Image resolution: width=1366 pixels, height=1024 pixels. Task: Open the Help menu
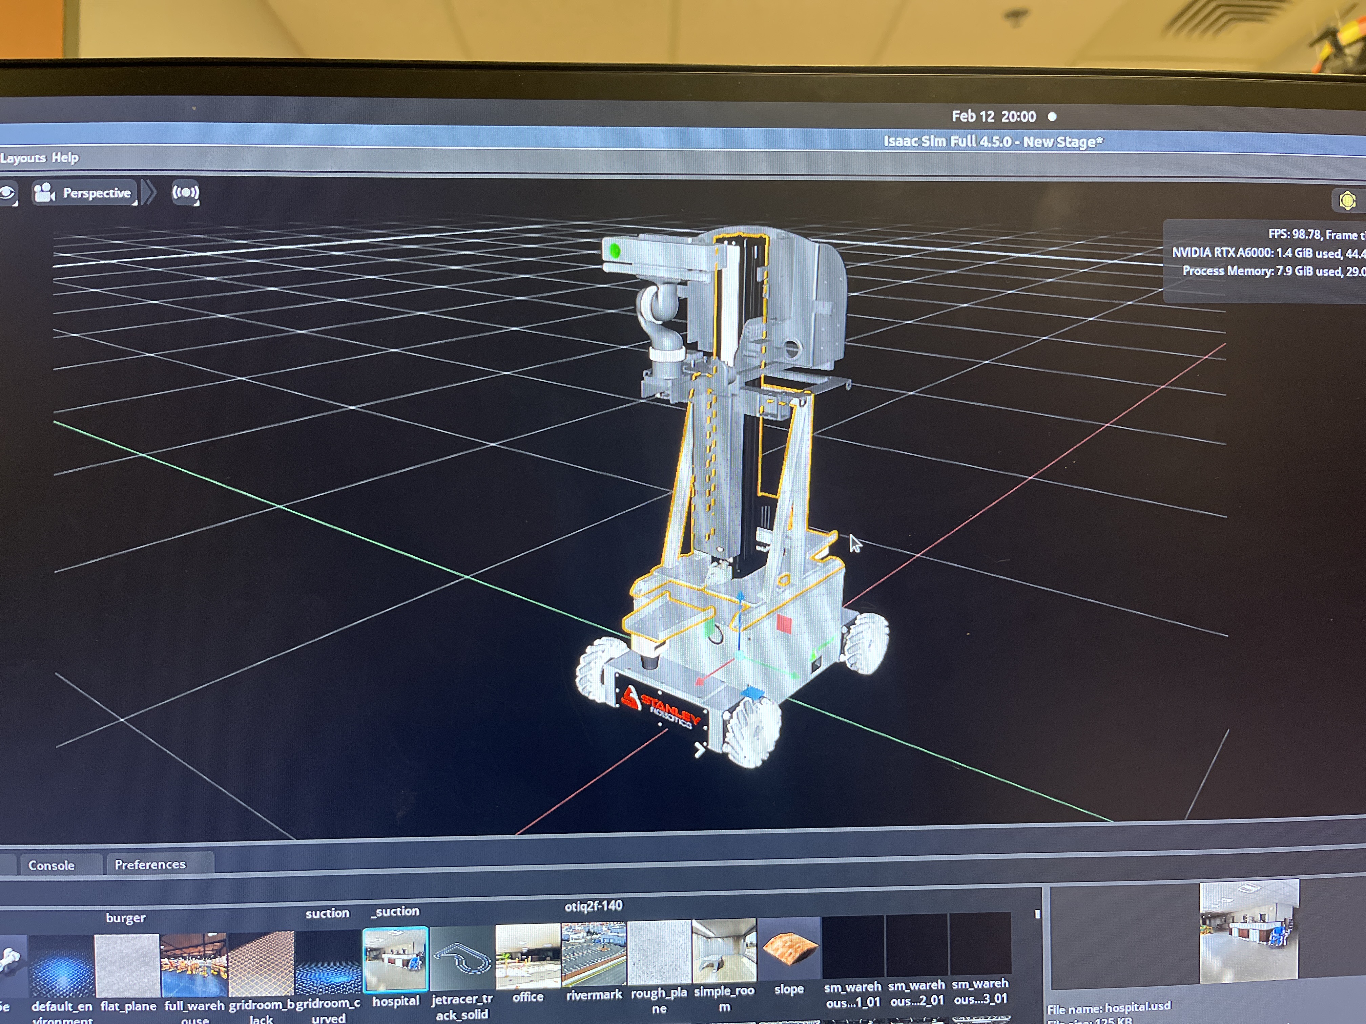(65, 158)
